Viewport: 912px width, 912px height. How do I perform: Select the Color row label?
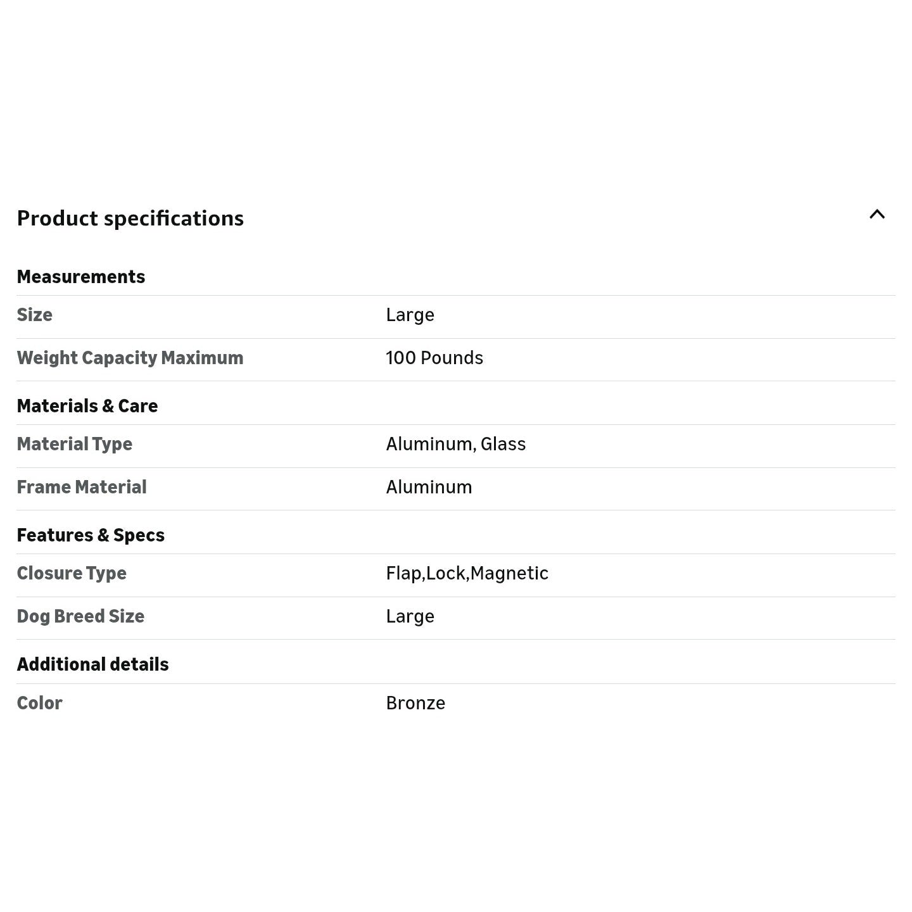[39, 703]
